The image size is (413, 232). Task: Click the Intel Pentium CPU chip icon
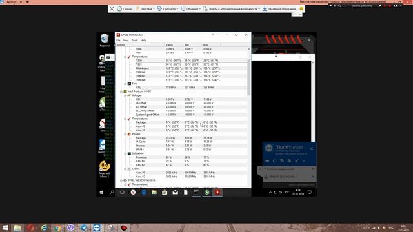[125, 92]
